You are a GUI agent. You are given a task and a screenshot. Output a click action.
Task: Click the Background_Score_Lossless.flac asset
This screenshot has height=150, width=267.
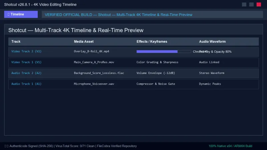(x=99, y=73)
